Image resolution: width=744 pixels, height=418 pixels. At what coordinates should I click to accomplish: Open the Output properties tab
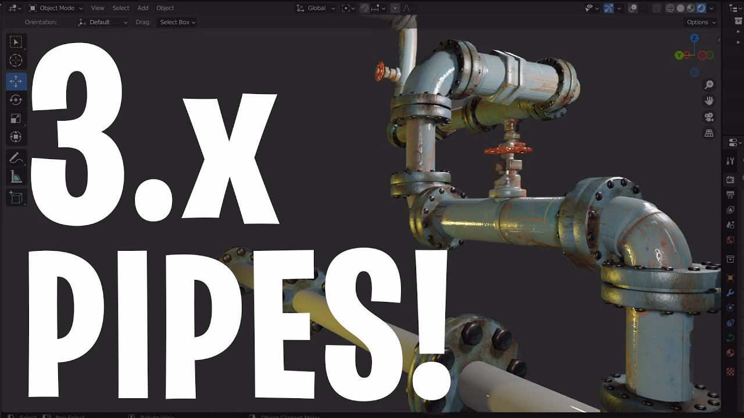pyautogui.click(x=731, y=195)
